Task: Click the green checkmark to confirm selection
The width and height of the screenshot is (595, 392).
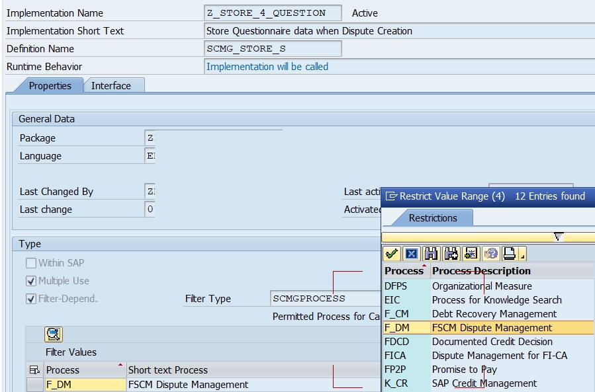Action: pos(391,253)
